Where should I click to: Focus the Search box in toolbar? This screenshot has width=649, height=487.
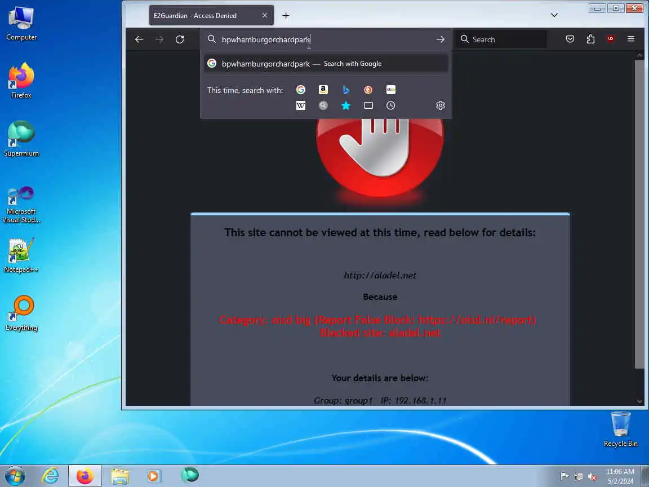pyautogui.click(x=501, y=39)
